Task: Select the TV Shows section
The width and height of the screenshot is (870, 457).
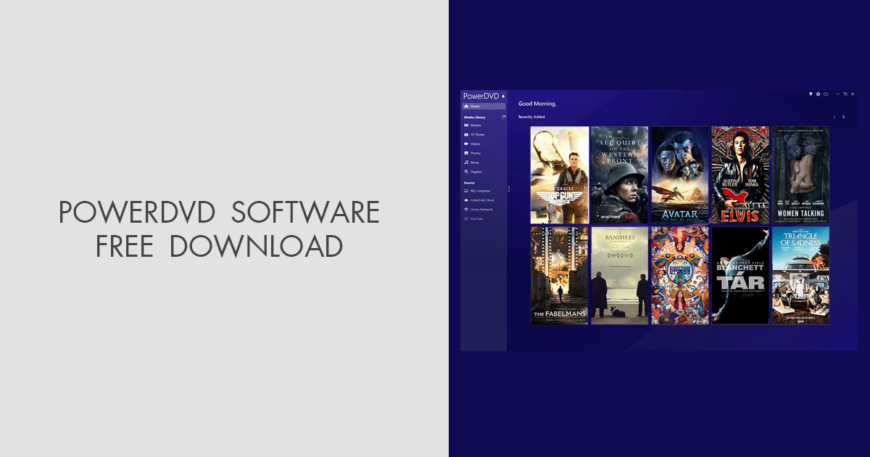Action: click(478, 134)
